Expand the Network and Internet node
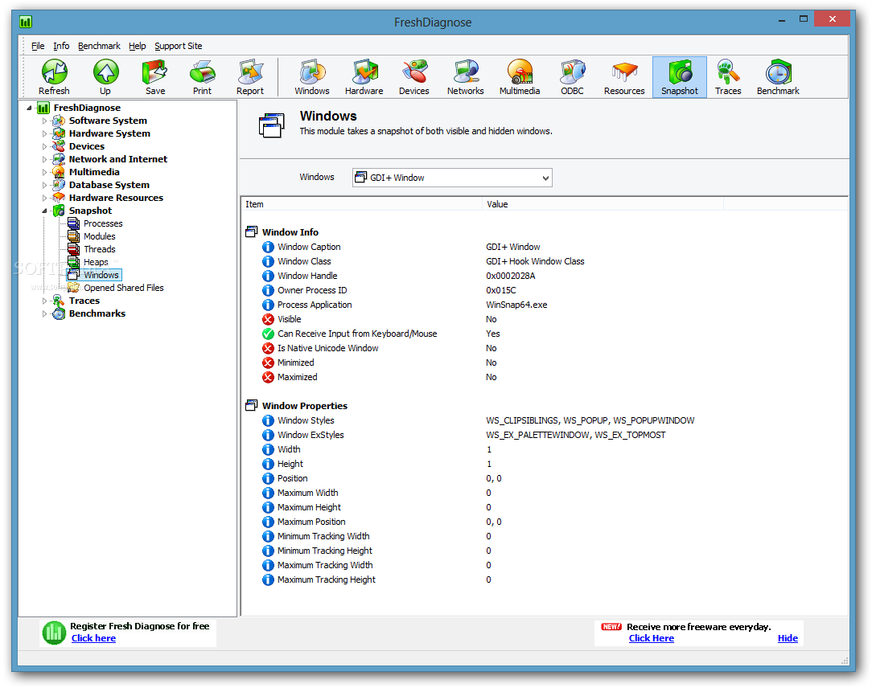 [x=44, y=159]
